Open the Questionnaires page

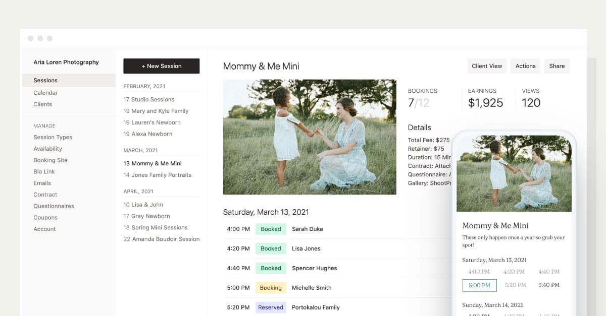pos(54,206)
